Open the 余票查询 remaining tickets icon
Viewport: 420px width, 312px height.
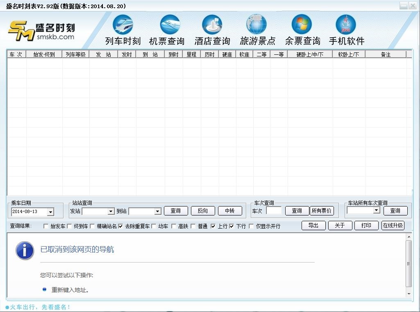click(x=302, y=25)
